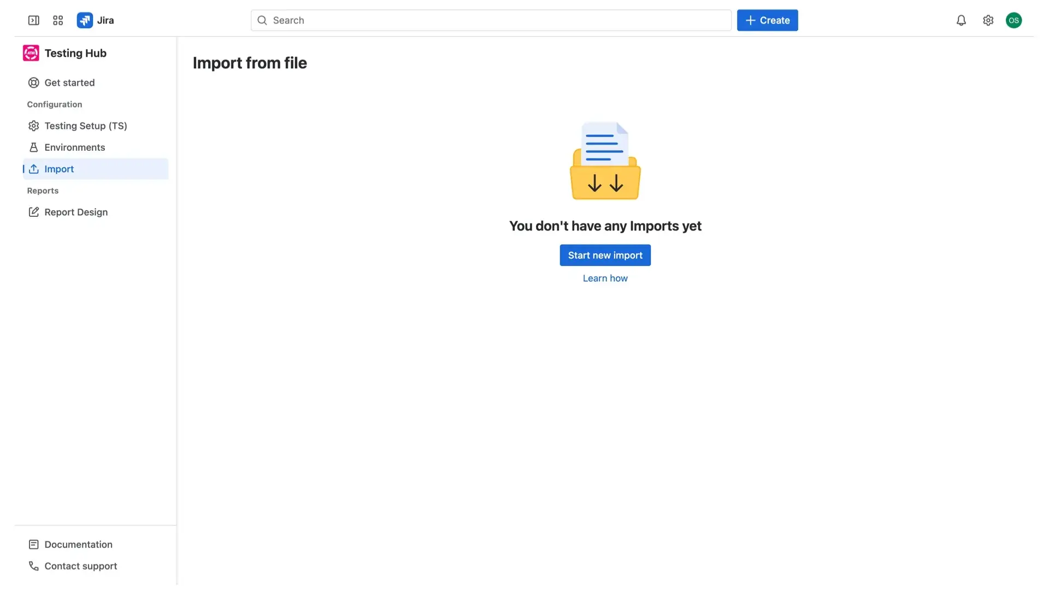Viewport: 1049px width, 590px height.
Task: Open settings using the gear icon
Action: pyautogui.click(x=988, y=20)
